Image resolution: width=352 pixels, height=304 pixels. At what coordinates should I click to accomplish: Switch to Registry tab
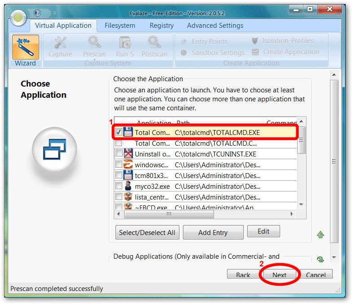pyautogui.click(x=162, y=26)
